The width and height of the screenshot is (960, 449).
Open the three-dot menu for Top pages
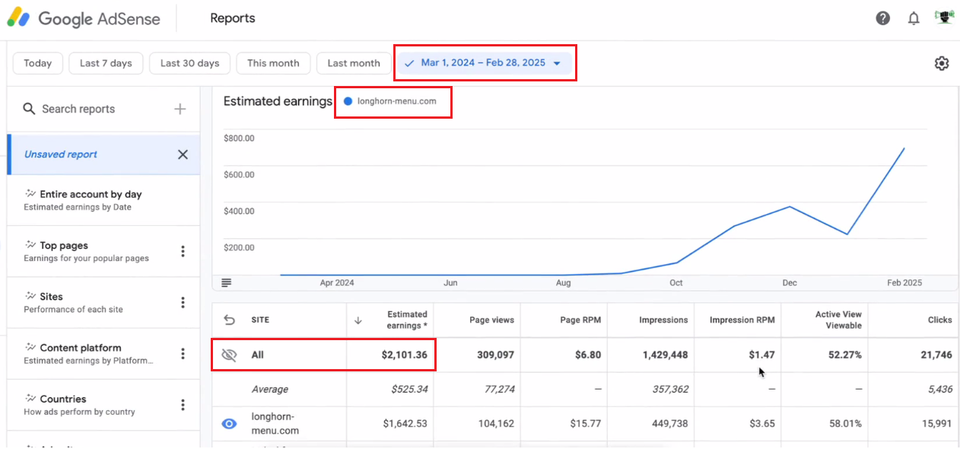click(x=183, y=251)
